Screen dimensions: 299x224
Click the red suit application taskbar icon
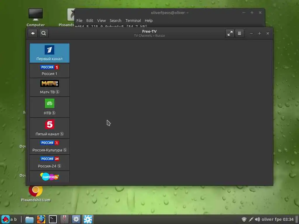click(x=64, y=219)
